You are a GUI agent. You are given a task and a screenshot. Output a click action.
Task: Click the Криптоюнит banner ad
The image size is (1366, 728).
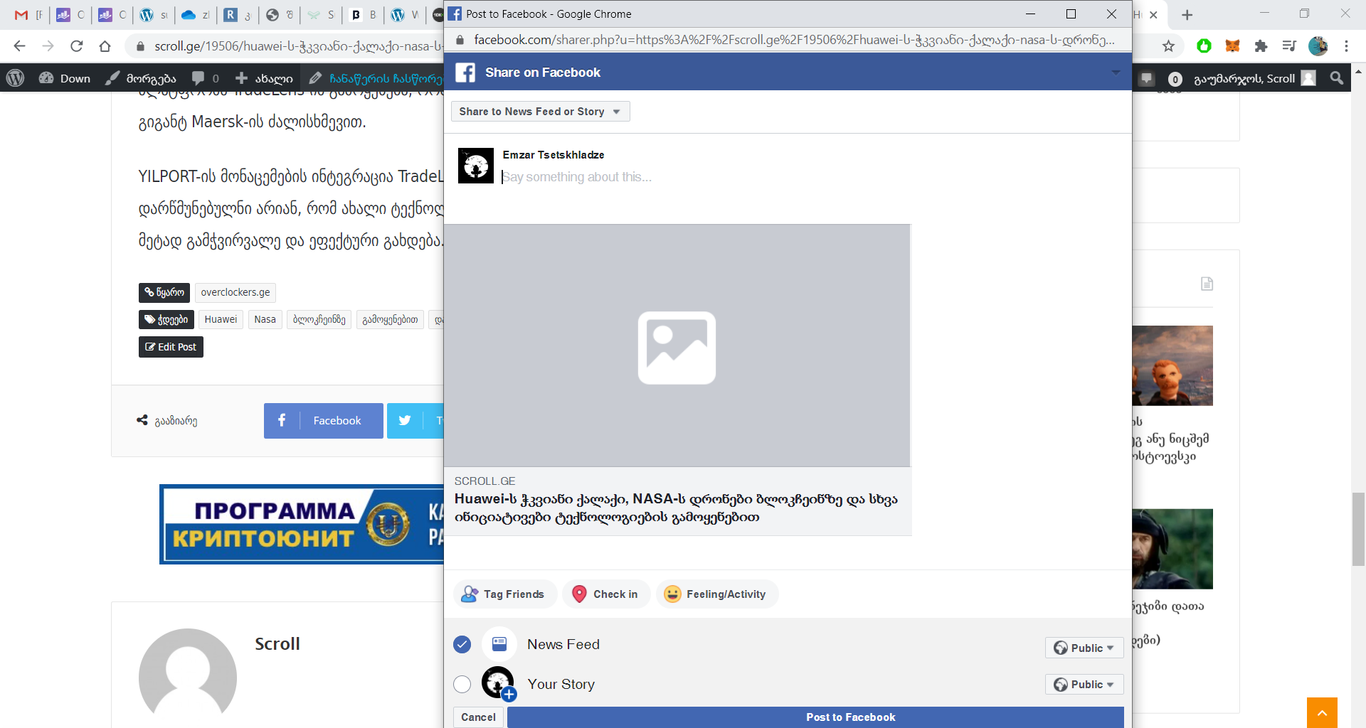302,524
